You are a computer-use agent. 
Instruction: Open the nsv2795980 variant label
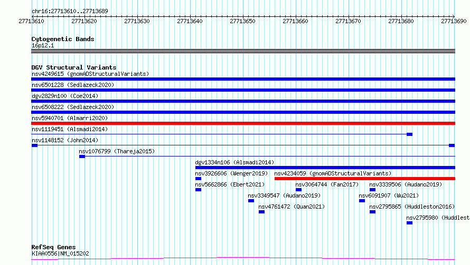pos(438,218)
